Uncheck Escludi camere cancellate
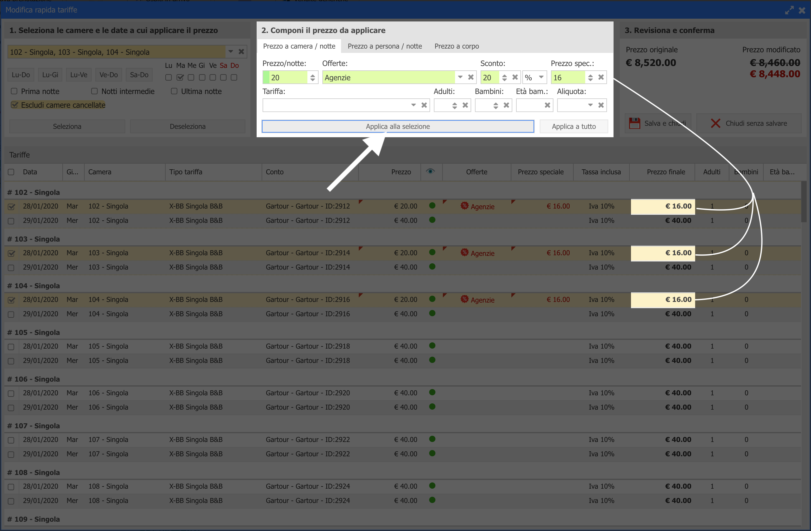 coord(14,105)
